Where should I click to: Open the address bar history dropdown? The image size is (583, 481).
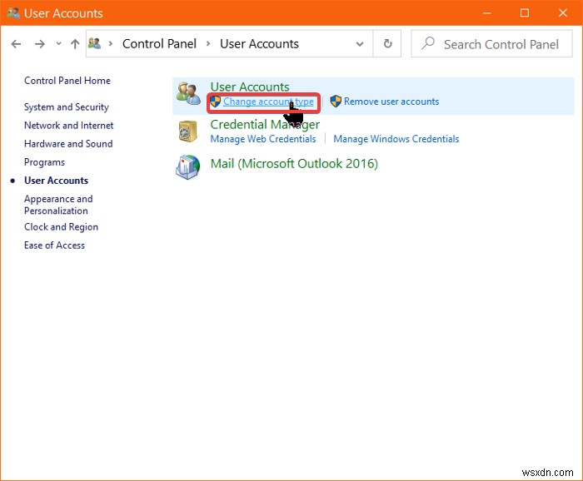point(360,44)
